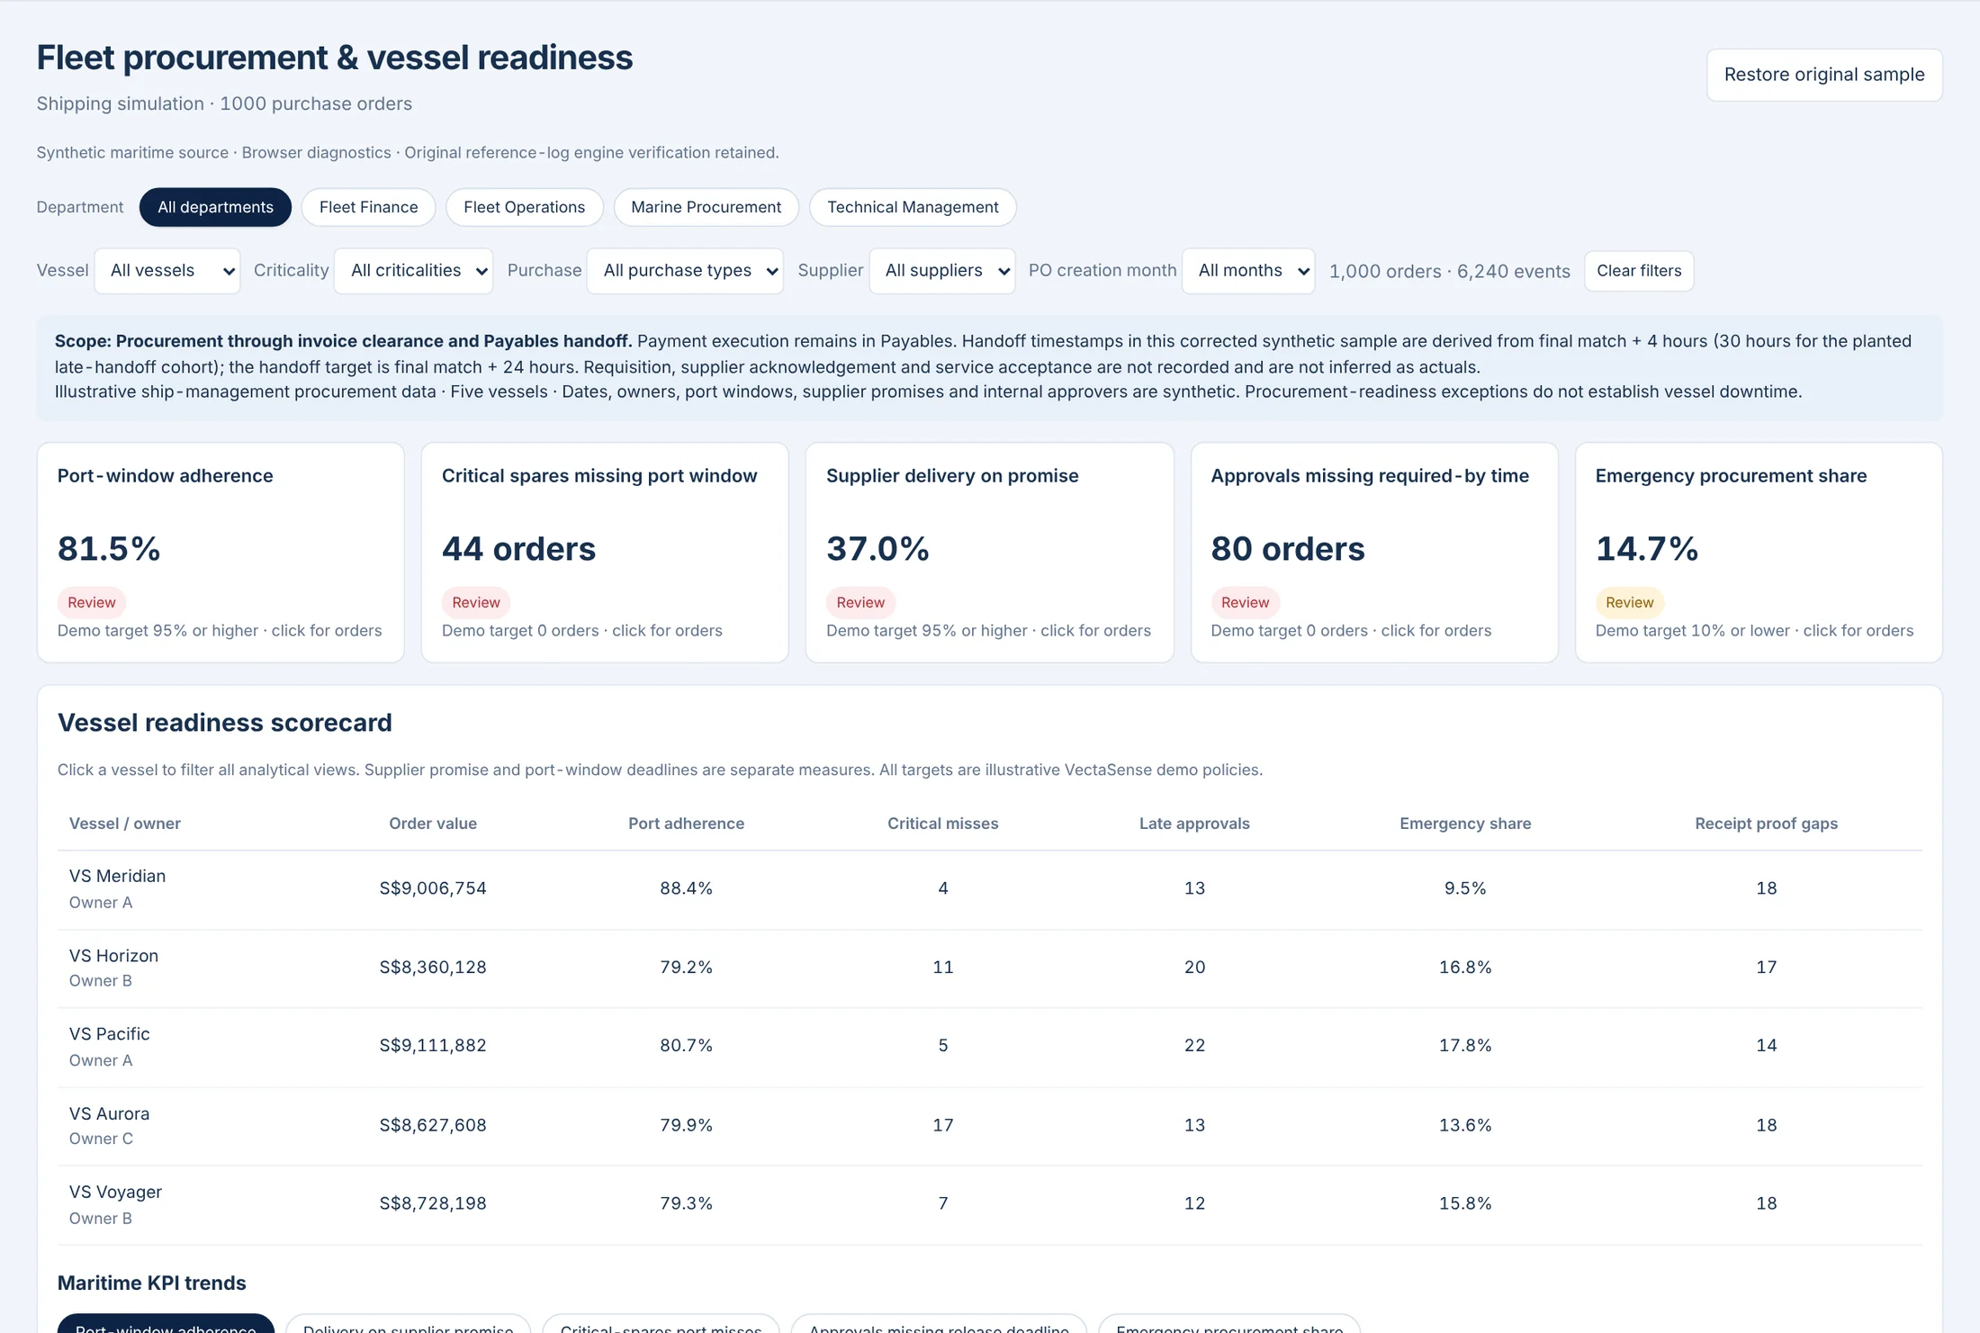
Task: Click the Late approvals column header
Action: click(x=1194, y=824)
